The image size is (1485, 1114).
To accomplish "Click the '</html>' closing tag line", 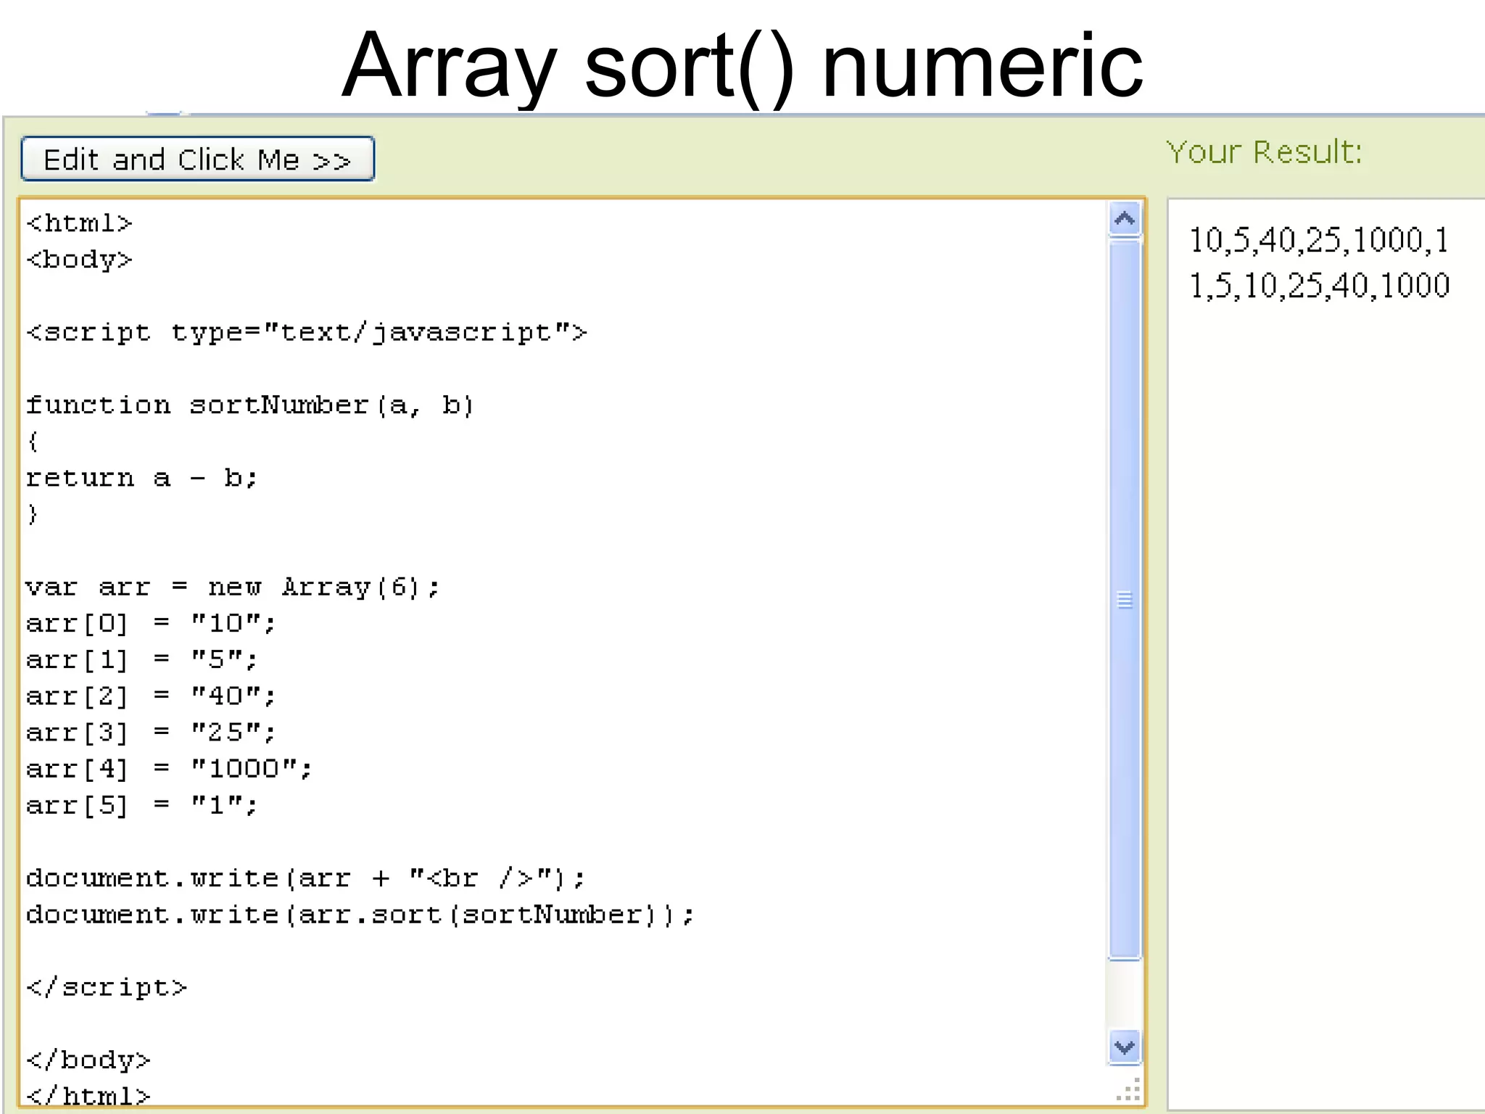I will point(88,1094).
